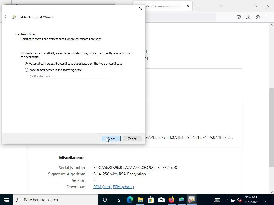Image resolution: width=274 pixels, height=205 pixels.
Task: Open the Windows Start menu
Action: [6, 200]
